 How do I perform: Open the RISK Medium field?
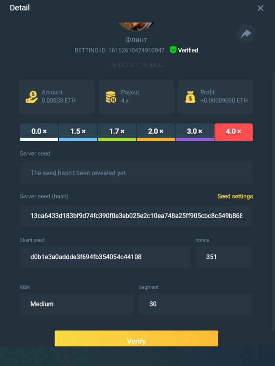point(77,304)
